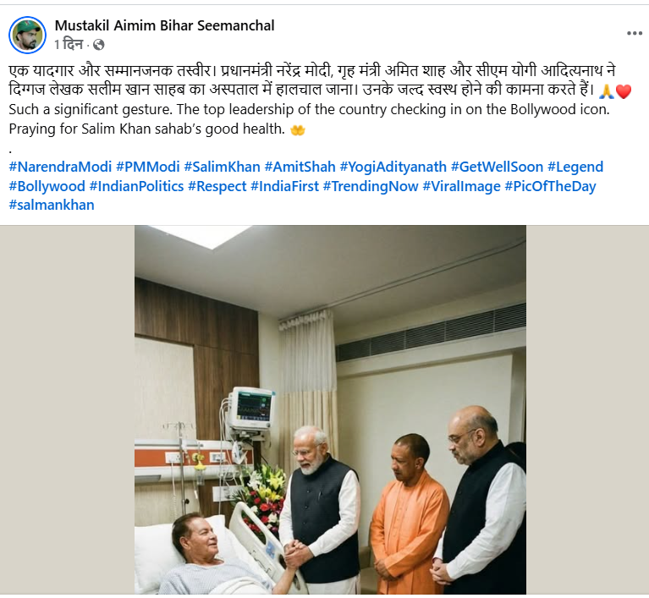Open the #IndianPolitics hashtag
Screen dimensions: 649x598
(x=136, y=186)
